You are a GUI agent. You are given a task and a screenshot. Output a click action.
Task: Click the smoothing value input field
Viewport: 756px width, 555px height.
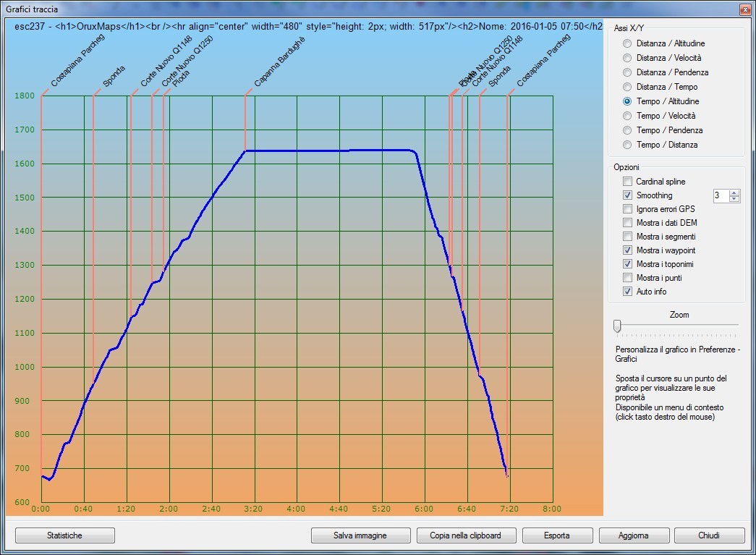click(x=719, y=195)
